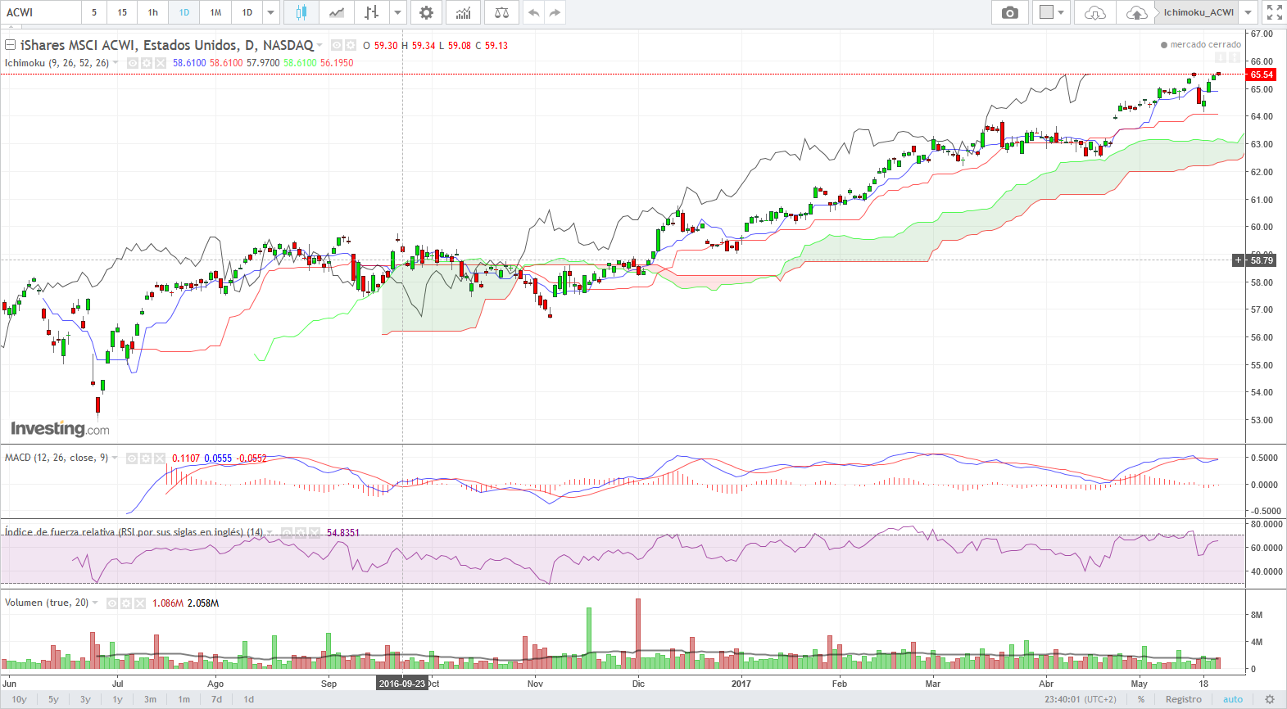Open the Volumen legend dropdown arrow
1287x709 pixels.
(x=95, y=603)
